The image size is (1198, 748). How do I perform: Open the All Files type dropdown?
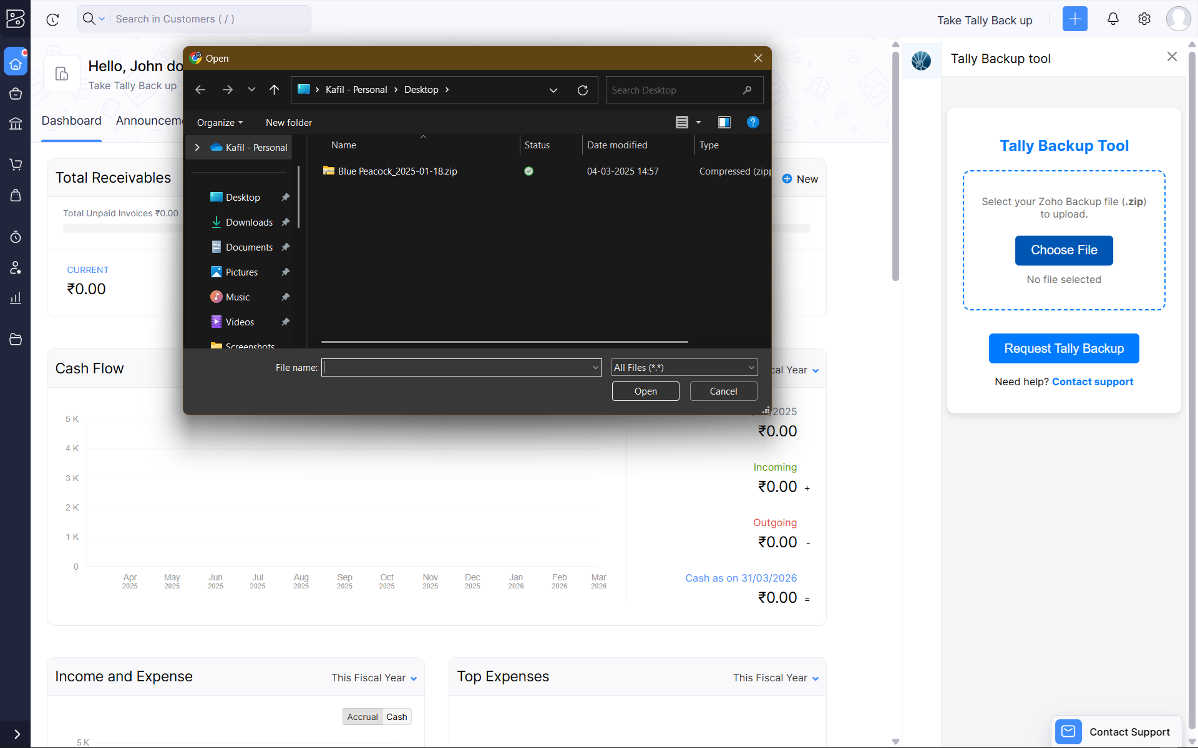tap(684, 368)
